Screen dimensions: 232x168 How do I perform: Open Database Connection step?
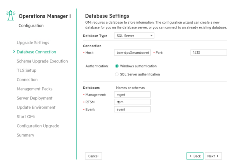[x=37, y=52]
